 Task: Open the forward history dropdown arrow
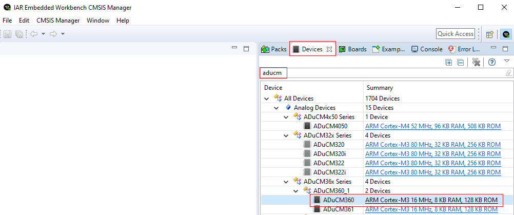tap(63, 34)
